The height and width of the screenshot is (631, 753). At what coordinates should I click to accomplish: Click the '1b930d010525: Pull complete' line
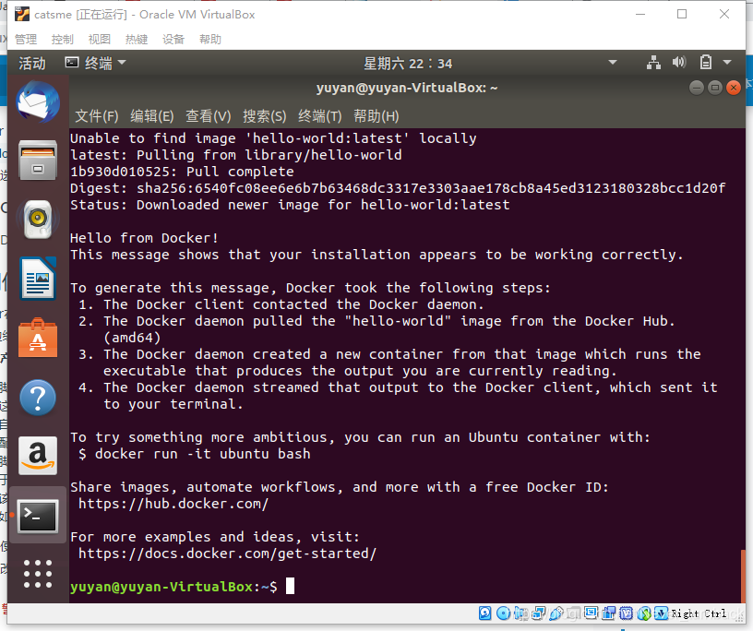[182, 172]
